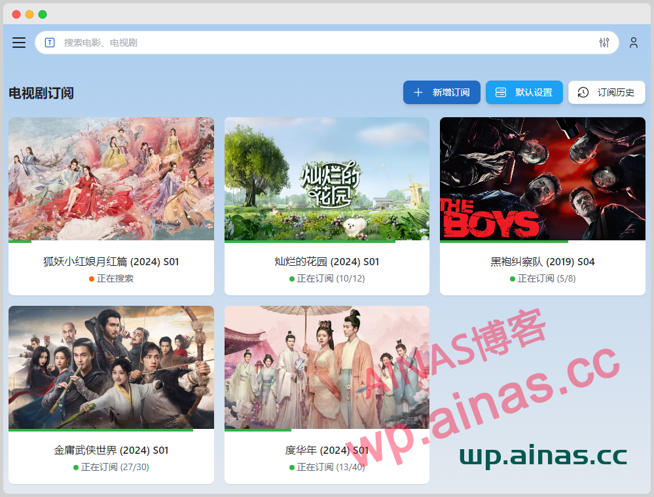Click progress bar under The Boys poster
Screen dimensions: 654x497
coord(543,241)
